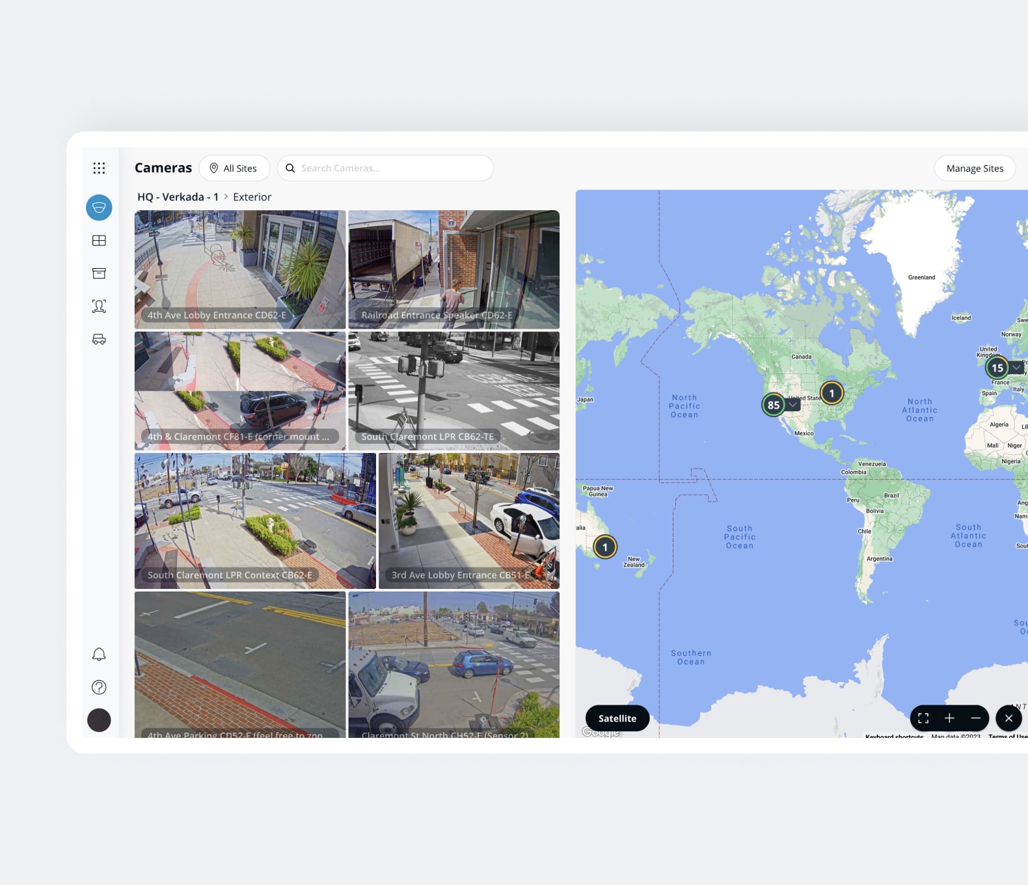
Task: Select the Exterior breadcrumb item
Action: (x=252, y=197)
